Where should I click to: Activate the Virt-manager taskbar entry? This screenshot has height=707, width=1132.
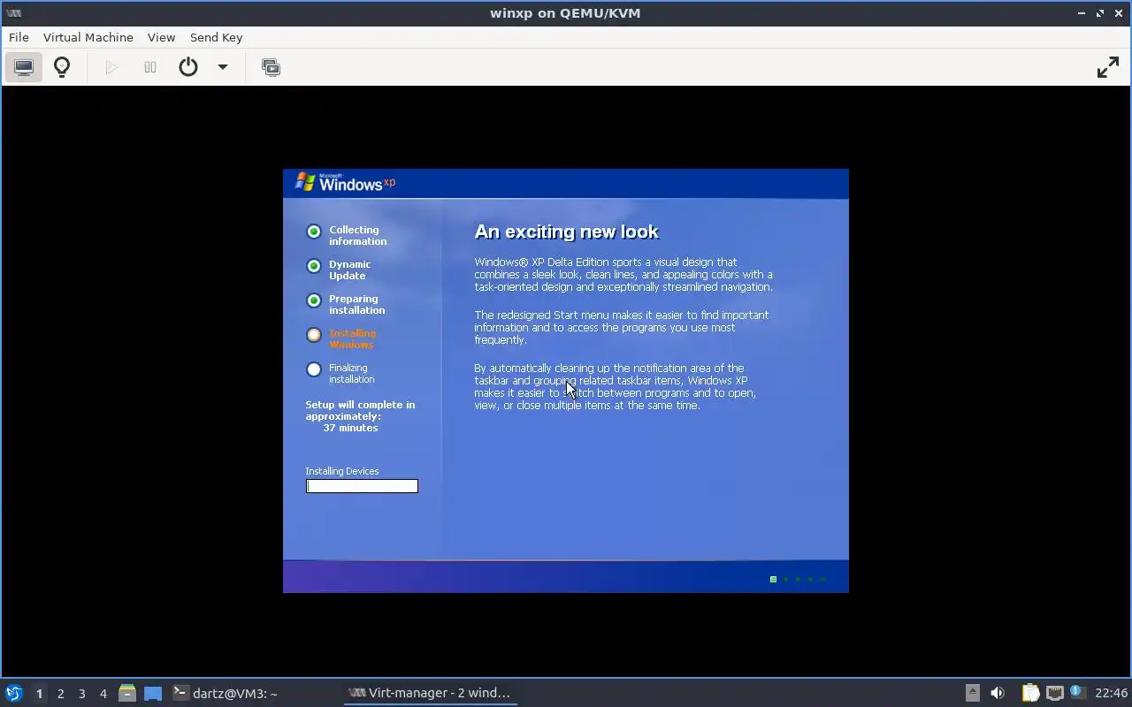pos(430,693)
